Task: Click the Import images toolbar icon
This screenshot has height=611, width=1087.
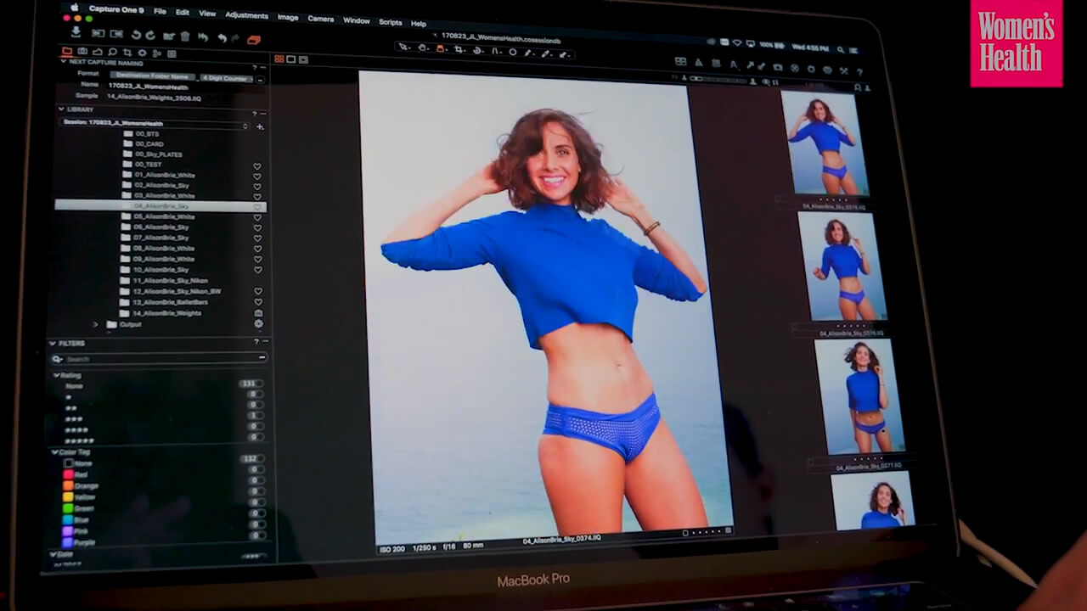Action: pyautogui.click(x=76, y=32)
